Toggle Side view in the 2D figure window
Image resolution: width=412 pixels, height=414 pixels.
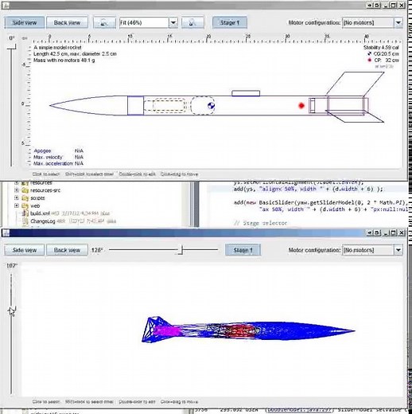coord(25,22)
